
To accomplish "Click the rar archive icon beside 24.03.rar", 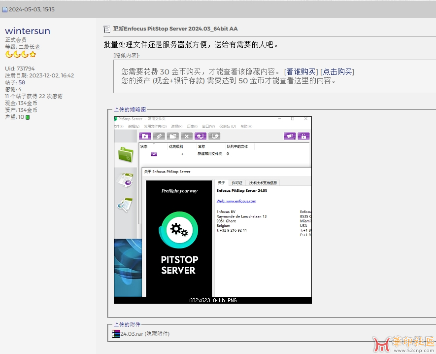I will [x=116, y=334].
